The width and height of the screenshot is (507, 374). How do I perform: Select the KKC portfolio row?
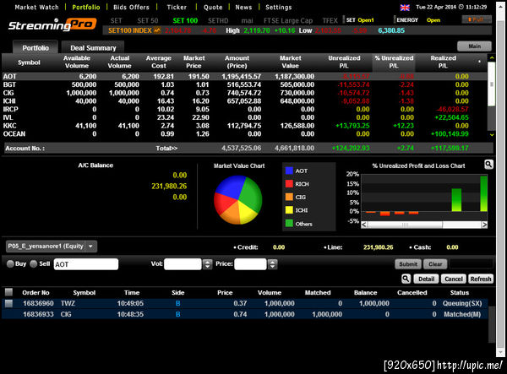pos(244,126)
